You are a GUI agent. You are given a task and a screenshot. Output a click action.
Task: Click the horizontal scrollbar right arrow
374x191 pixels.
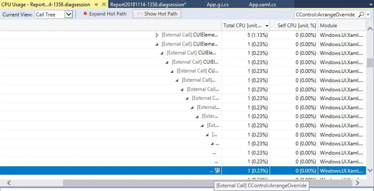point(357,183)
